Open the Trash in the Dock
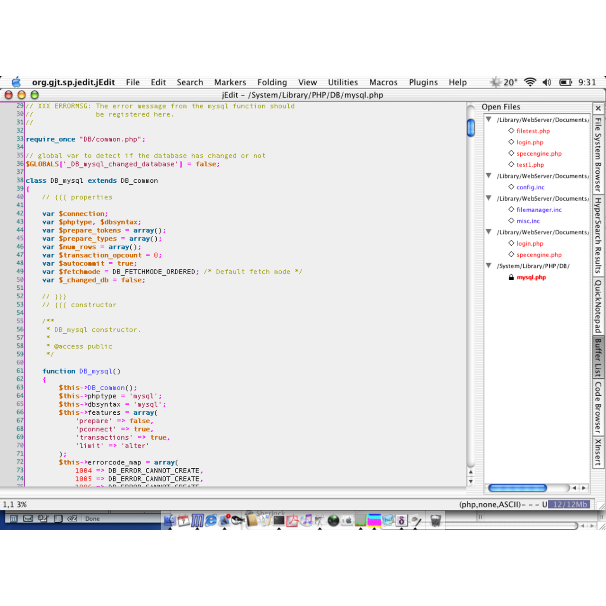This screenshot has height=606, width=606. 436,521
